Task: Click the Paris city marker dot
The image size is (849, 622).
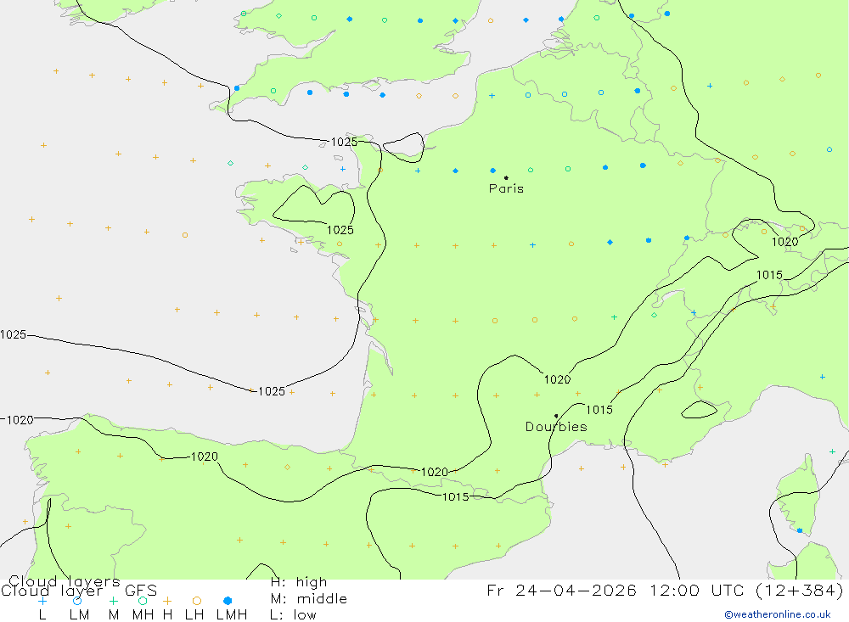Action: [506, 177]
